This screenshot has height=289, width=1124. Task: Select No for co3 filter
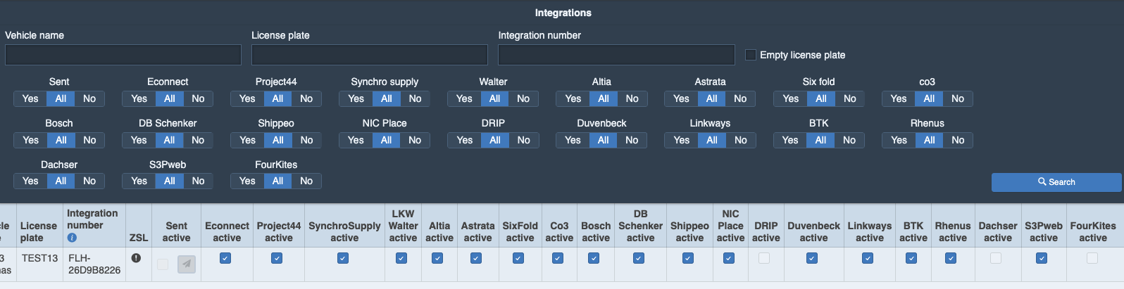[958, 98]
